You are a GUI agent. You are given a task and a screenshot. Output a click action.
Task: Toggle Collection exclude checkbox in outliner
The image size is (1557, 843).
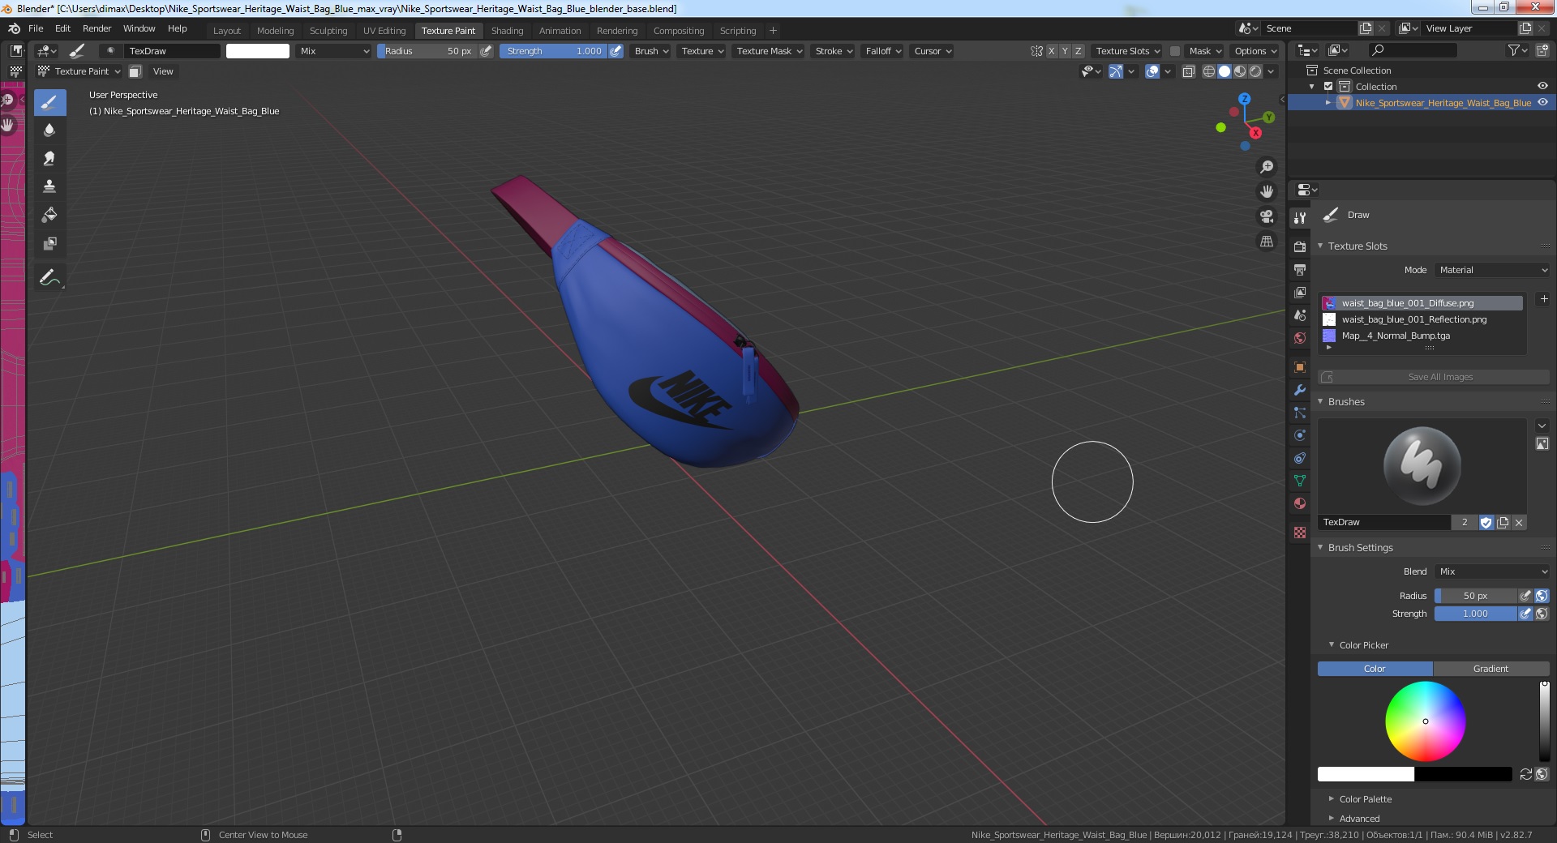pyautogui.click(x=1328, y=87)
